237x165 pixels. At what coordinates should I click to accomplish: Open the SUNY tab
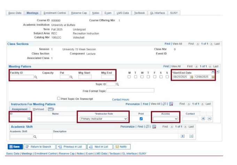tap(174, 13)
